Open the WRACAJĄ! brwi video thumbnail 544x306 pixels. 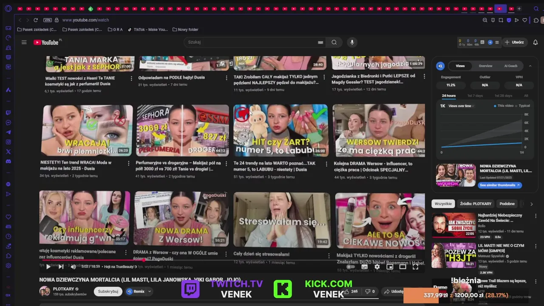(x=87, y=131)
